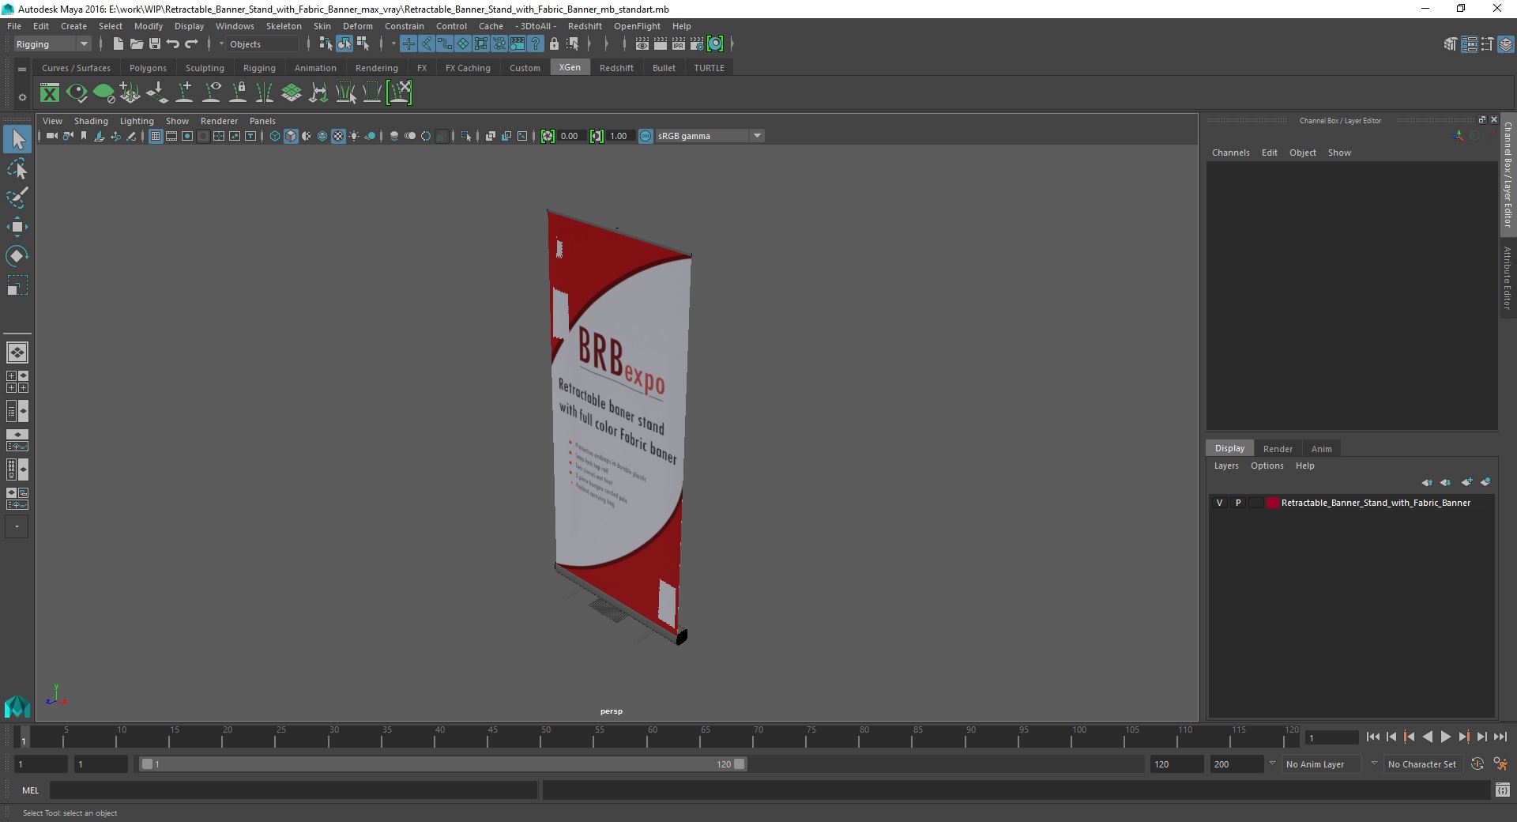Switch to the Redshift shelf tab
Image resolution: width=1517 pixels, height=822 pixels.
(x=616, y=68)
